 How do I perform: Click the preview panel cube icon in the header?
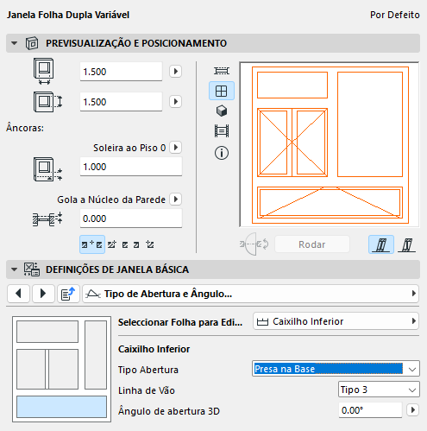[x=32, y=43]
